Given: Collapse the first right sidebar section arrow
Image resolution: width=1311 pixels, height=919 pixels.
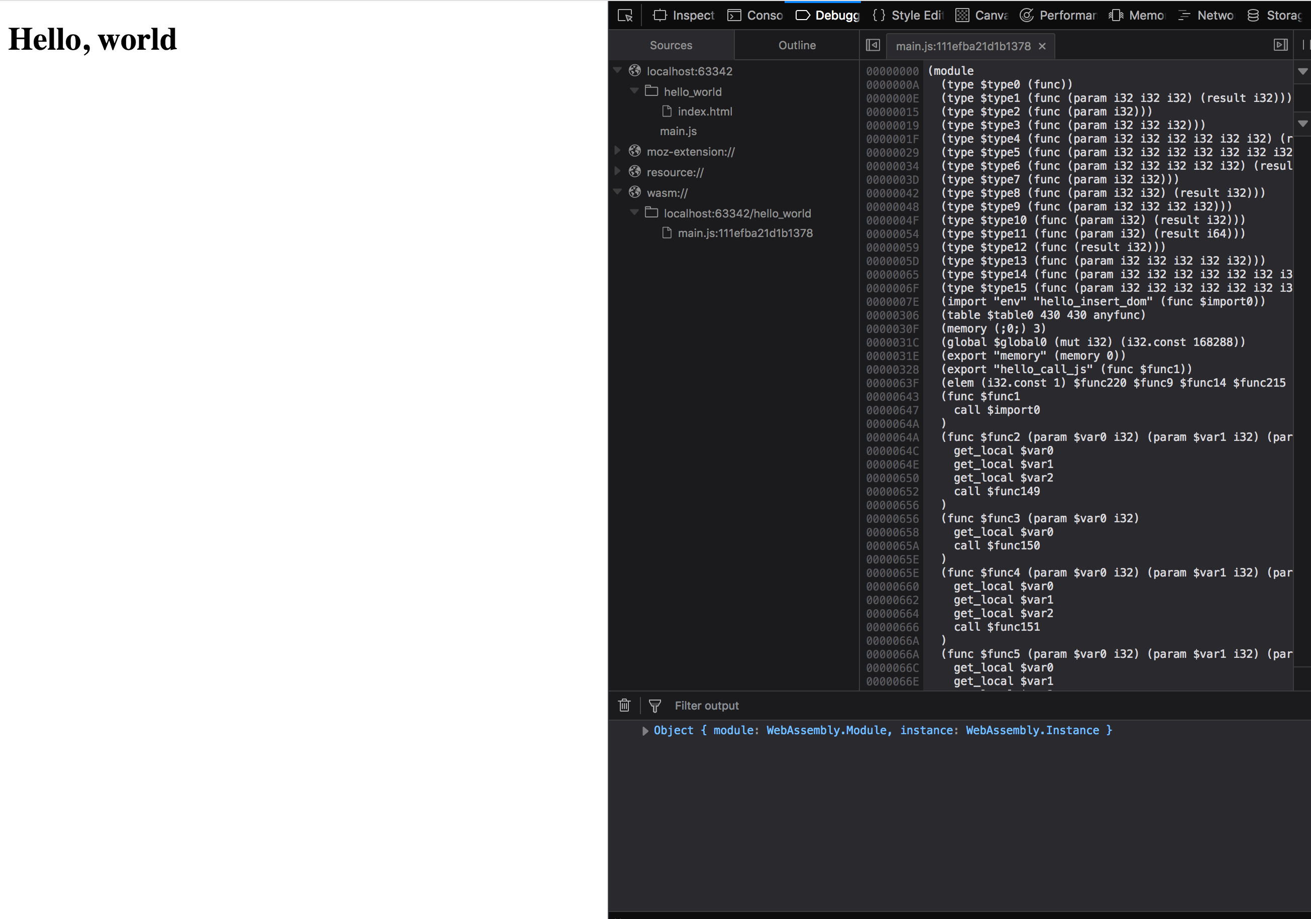Looking at the screenshot, I should click(1302, 71).
